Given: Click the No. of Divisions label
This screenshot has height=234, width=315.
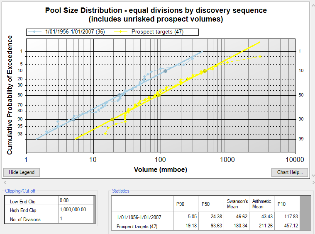Looking at the screenshot, I should click(x=25, y=220).
